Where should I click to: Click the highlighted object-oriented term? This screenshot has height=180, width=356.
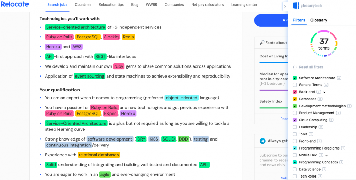click(181, 98)
